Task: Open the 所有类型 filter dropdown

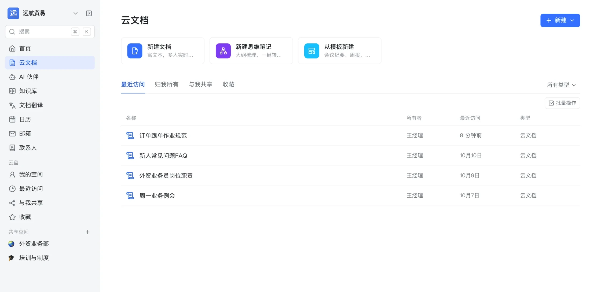Action: pyautogui.click(x=562, y=85)
